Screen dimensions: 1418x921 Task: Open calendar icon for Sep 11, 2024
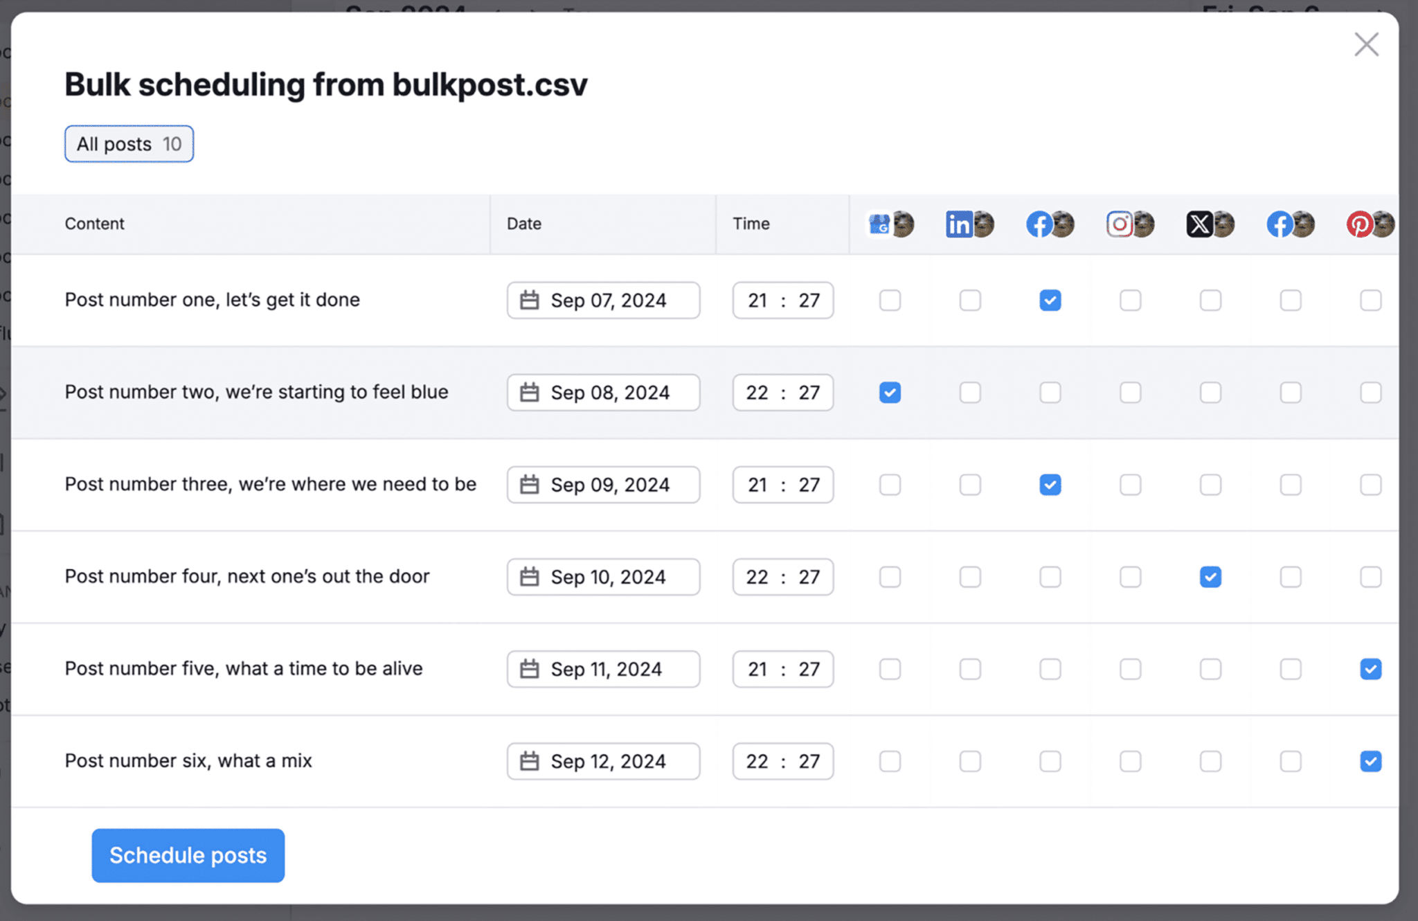(530, 669)
